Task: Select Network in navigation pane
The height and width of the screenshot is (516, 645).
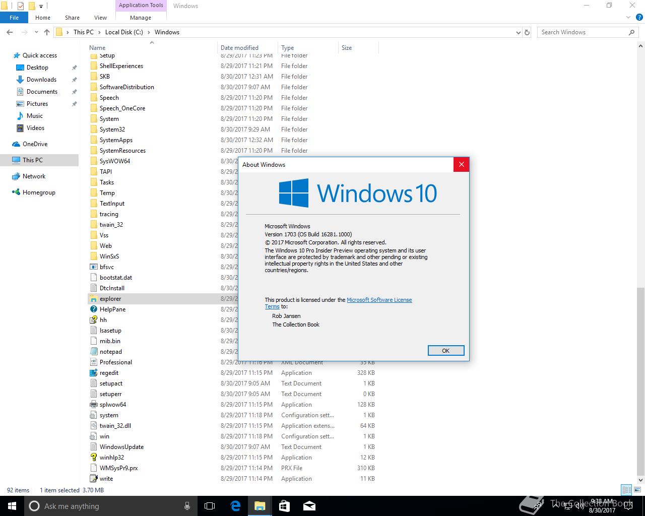Action: (34, 176)
